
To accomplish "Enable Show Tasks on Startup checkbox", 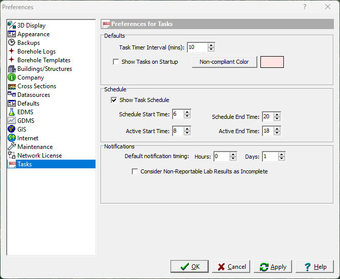I will point(116,62).
